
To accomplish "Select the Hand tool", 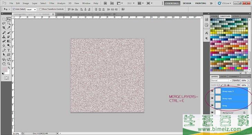I will [4, 64].
